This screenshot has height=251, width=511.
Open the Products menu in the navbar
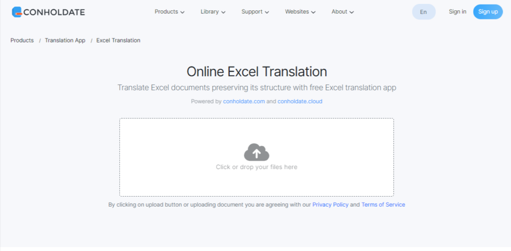[169, 11]
